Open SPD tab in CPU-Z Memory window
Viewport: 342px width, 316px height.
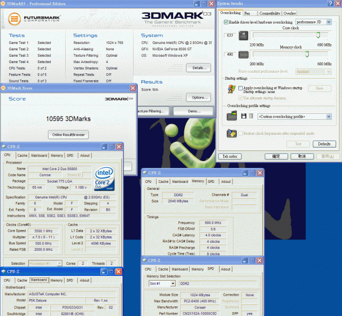click(211, 182)
